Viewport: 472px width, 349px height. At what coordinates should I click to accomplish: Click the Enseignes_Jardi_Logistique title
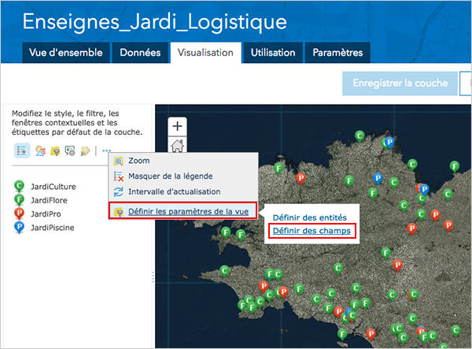click(155, 22)
